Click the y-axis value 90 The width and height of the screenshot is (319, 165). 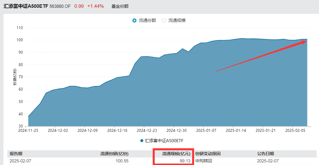tap(21, 52)
